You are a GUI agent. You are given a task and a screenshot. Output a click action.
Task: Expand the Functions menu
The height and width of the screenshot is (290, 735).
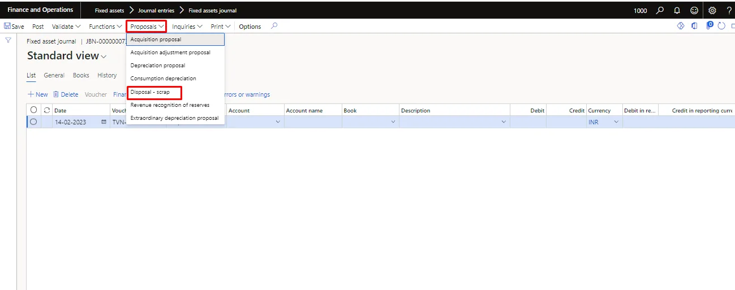(x=105, y=27)
